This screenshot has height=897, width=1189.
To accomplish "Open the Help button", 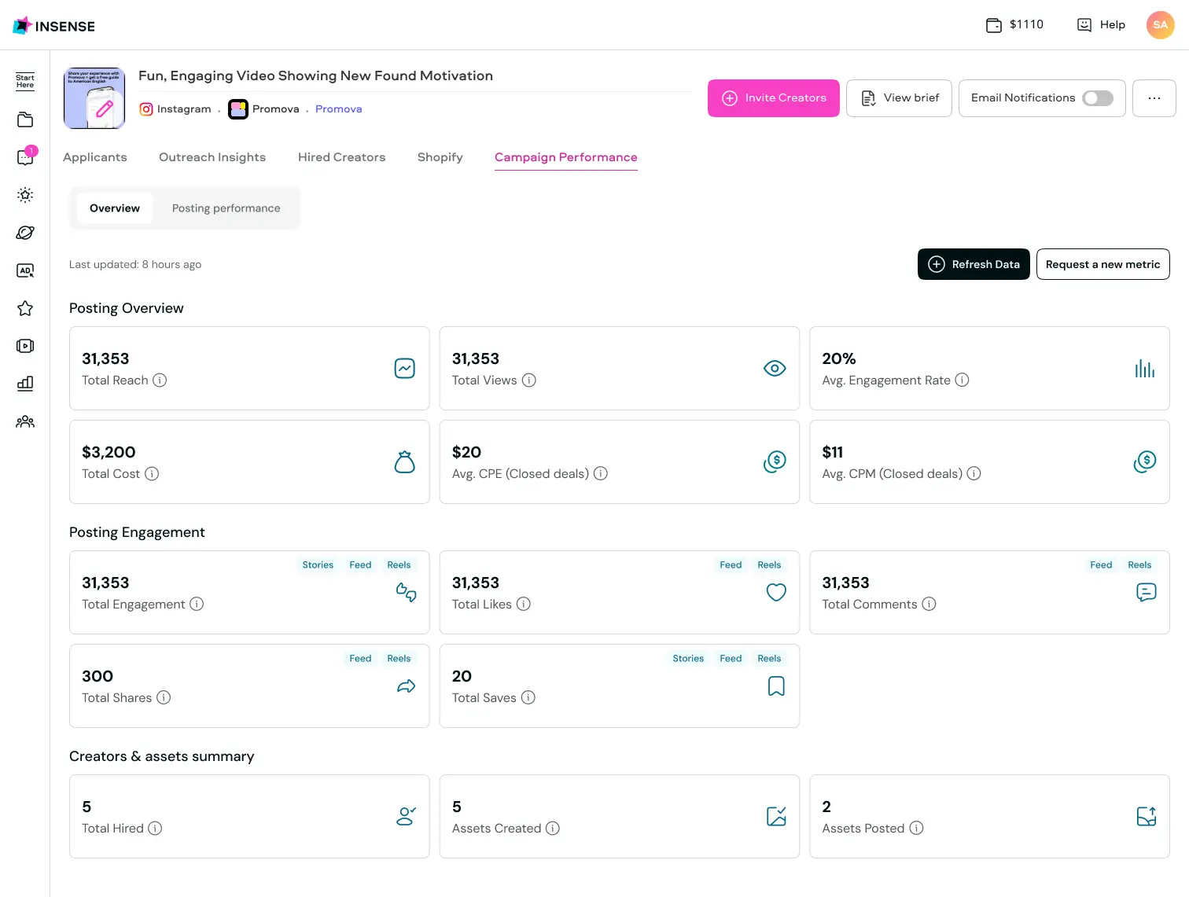I will coord(1101,25).
